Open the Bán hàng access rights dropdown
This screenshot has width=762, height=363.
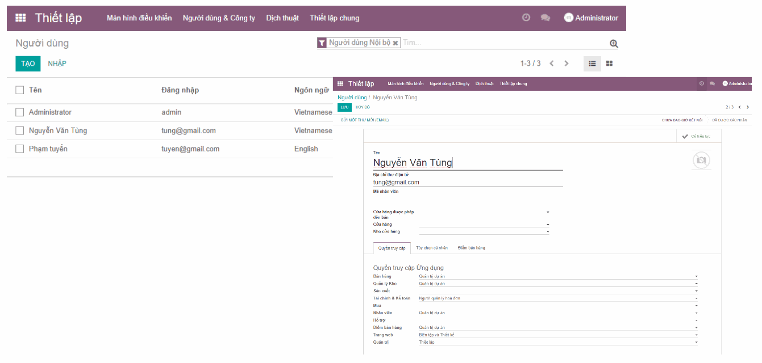(696, 276)
